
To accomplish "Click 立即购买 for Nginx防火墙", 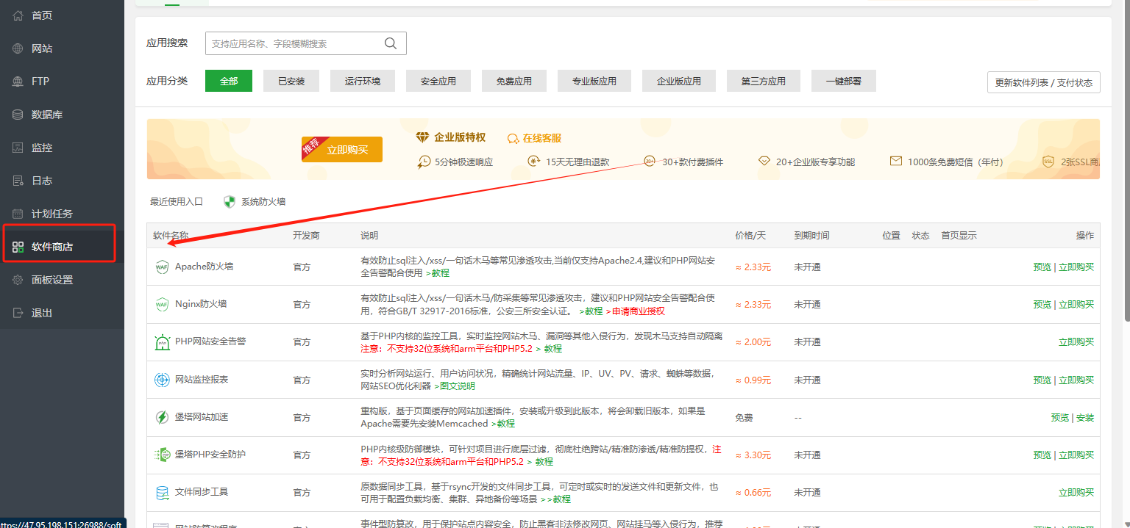I will 1076,304.
